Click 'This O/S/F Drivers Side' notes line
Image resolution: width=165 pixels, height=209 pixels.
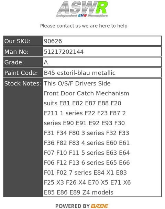77,83
